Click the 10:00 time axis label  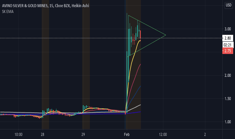pyautogui.click(x=18, y=134)
